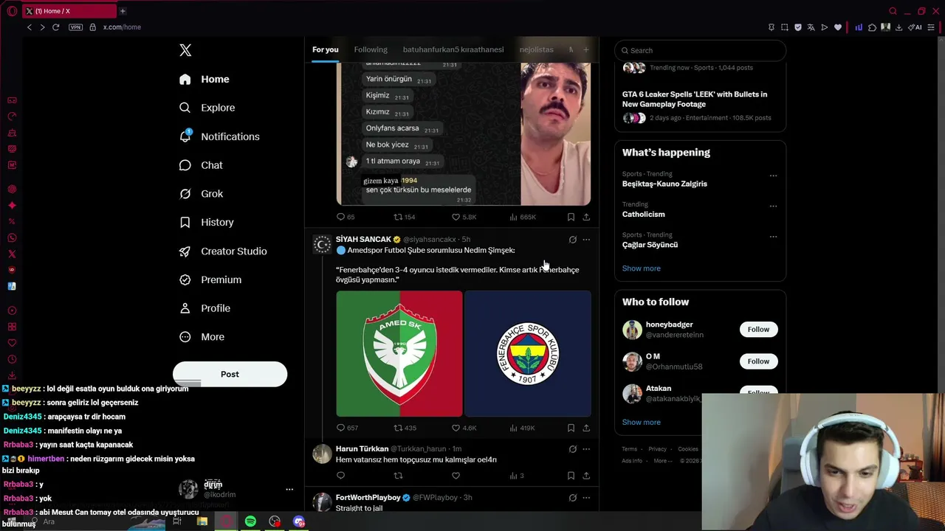Screen dimensions: 945x531
Task: Open History in the sidebar
Action: click(x=207, y=222)
